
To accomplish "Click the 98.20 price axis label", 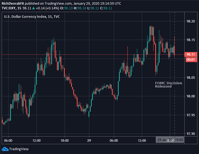I will (191, 21).
